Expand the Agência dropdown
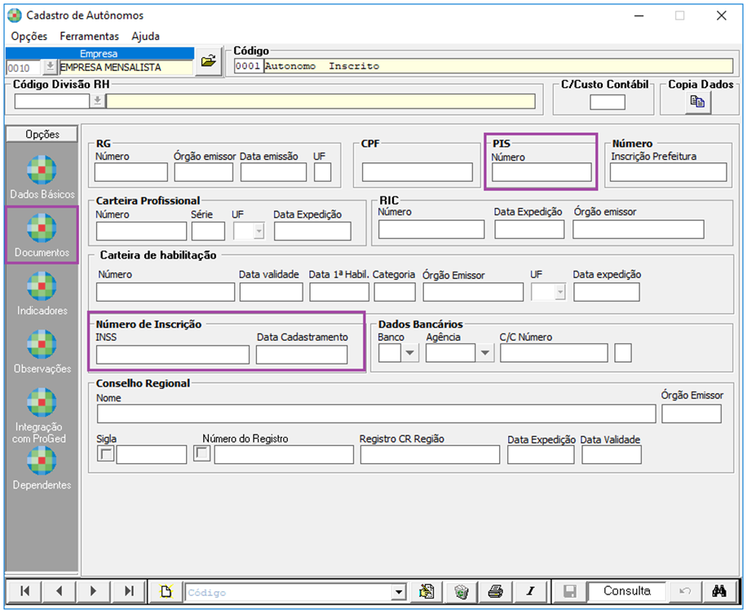Image resolution: width=747 pixels, height=614 pixels. (x=485, y=353)
